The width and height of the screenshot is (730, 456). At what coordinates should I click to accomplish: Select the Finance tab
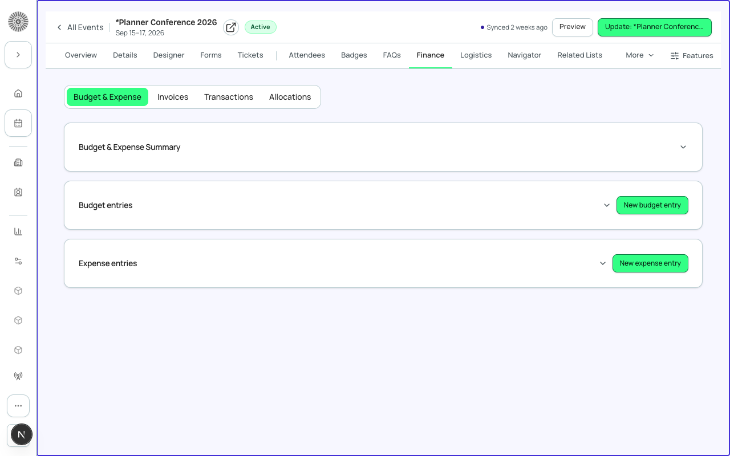click(x=431, y=55)
